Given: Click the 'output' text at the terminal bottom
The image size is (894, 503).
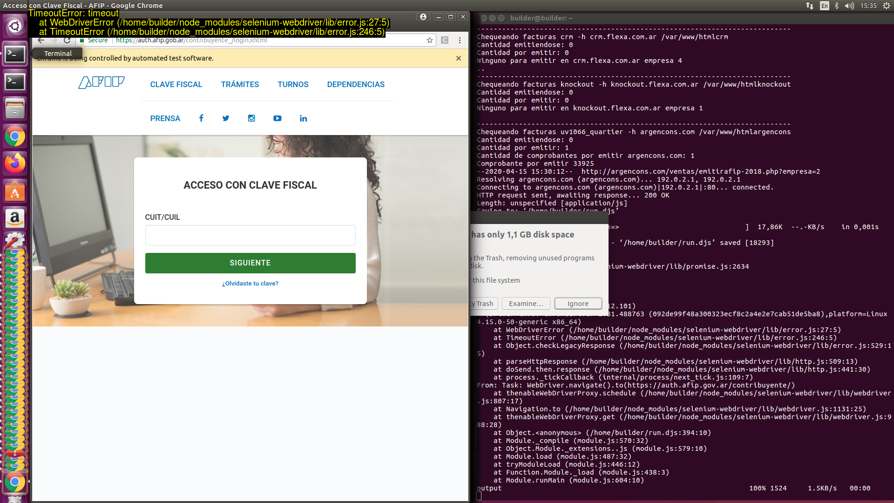Looking at the screenshot, I should pyautogui.click(x=489, y=488).
